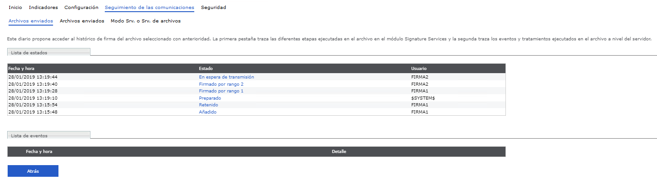Select the underlined Archivos enviados submenu item

[31, 21]
